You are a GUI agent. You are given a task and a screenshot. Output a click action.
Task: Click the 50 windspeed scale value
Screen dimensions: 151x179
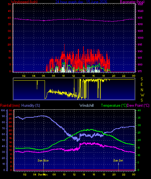[9, 4]
